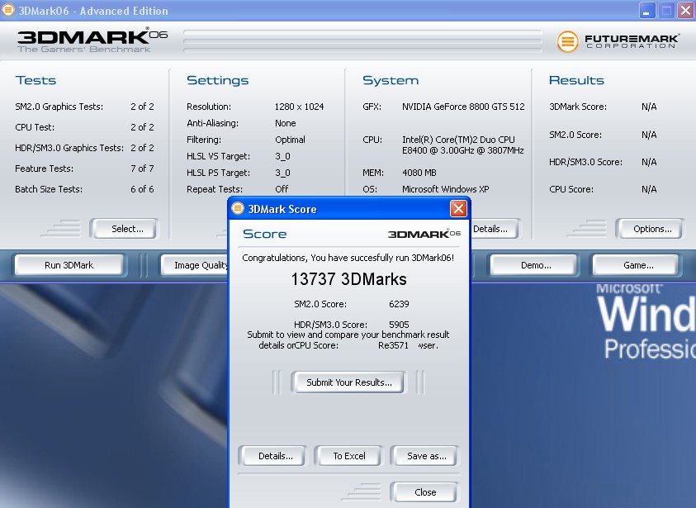
Task: Launch the Demo... button
Action: 534,265
